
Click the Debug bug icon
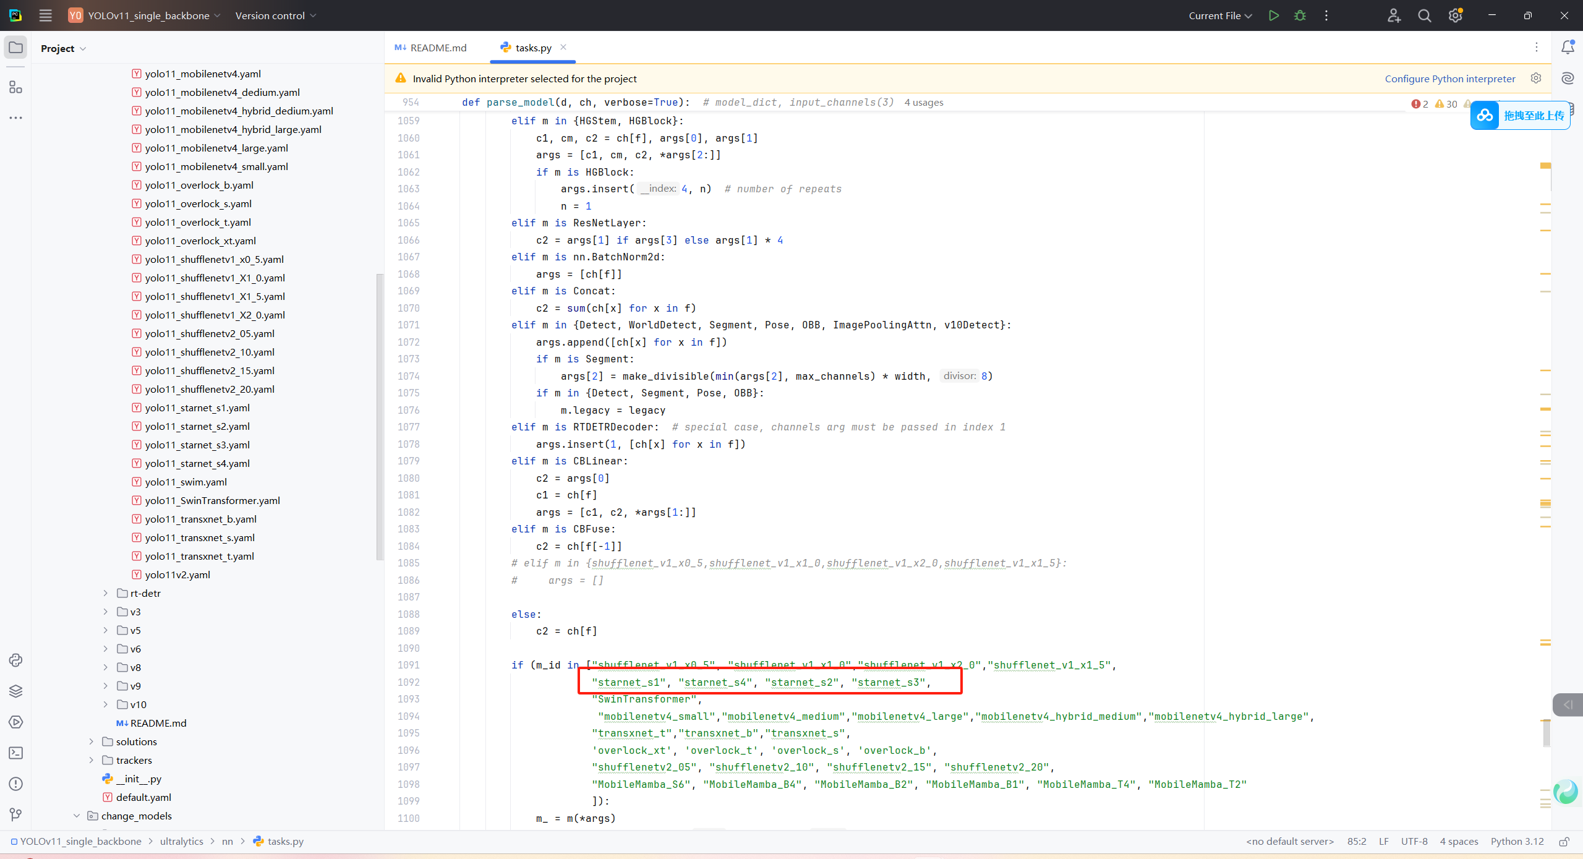tap(1300, 15)
